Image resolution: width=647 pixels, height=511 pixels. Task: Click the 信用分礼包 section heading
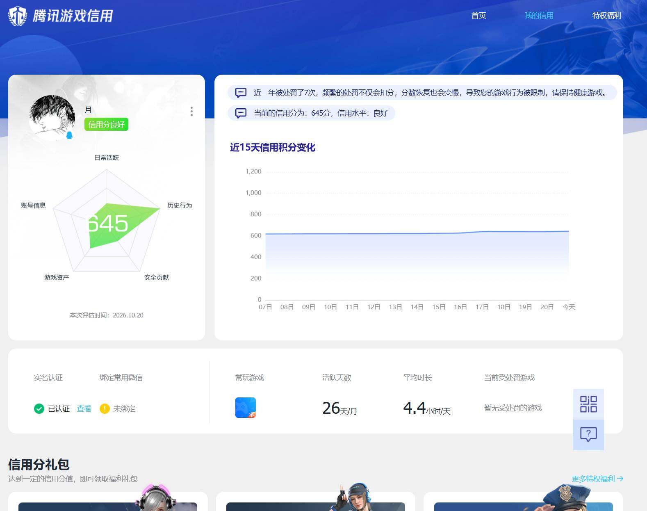[39, 464]
